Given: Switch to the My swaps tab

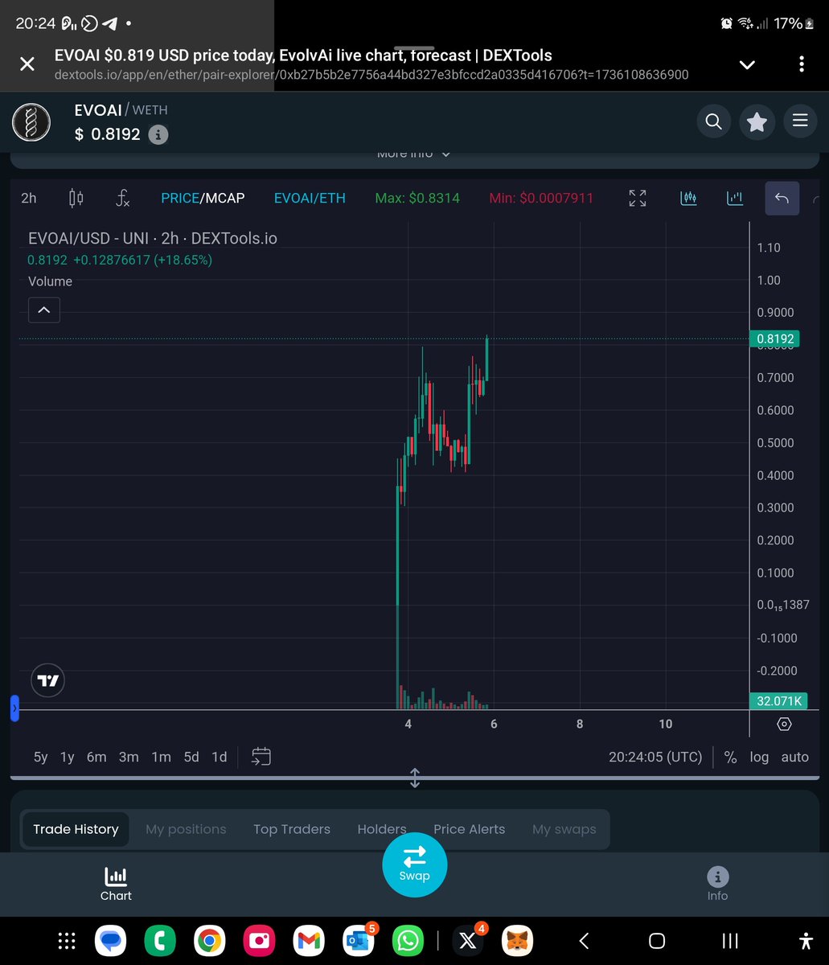Looking at the screenshot, I should click(x=564, y=829).
